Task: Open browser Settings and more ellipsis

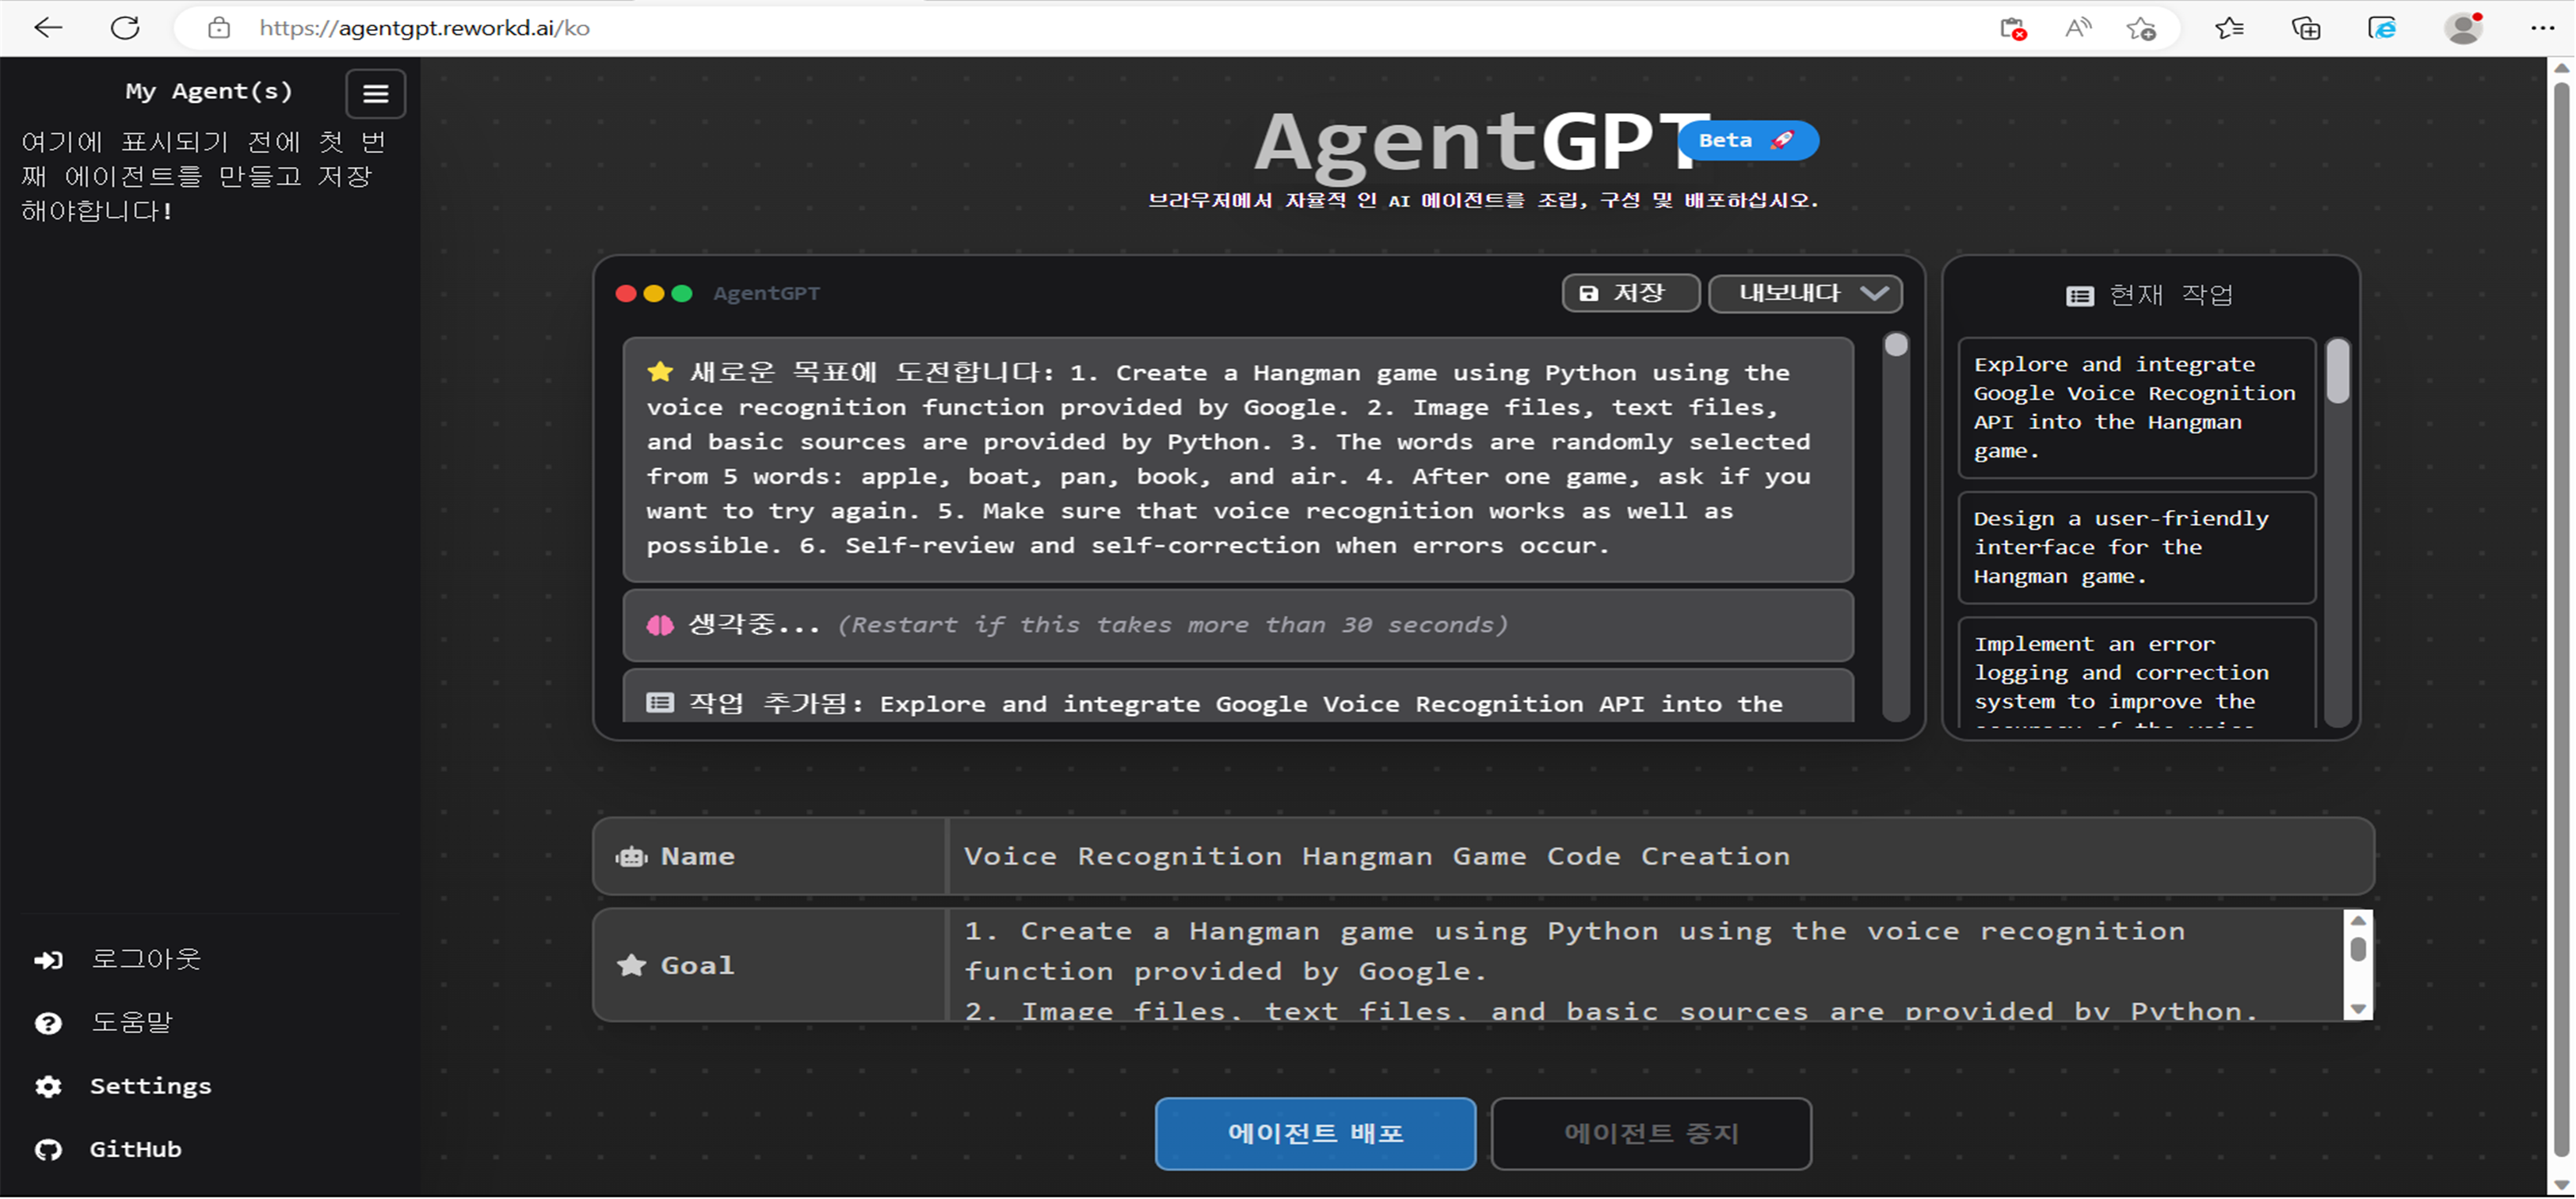Action: [x=2543, y=28]
